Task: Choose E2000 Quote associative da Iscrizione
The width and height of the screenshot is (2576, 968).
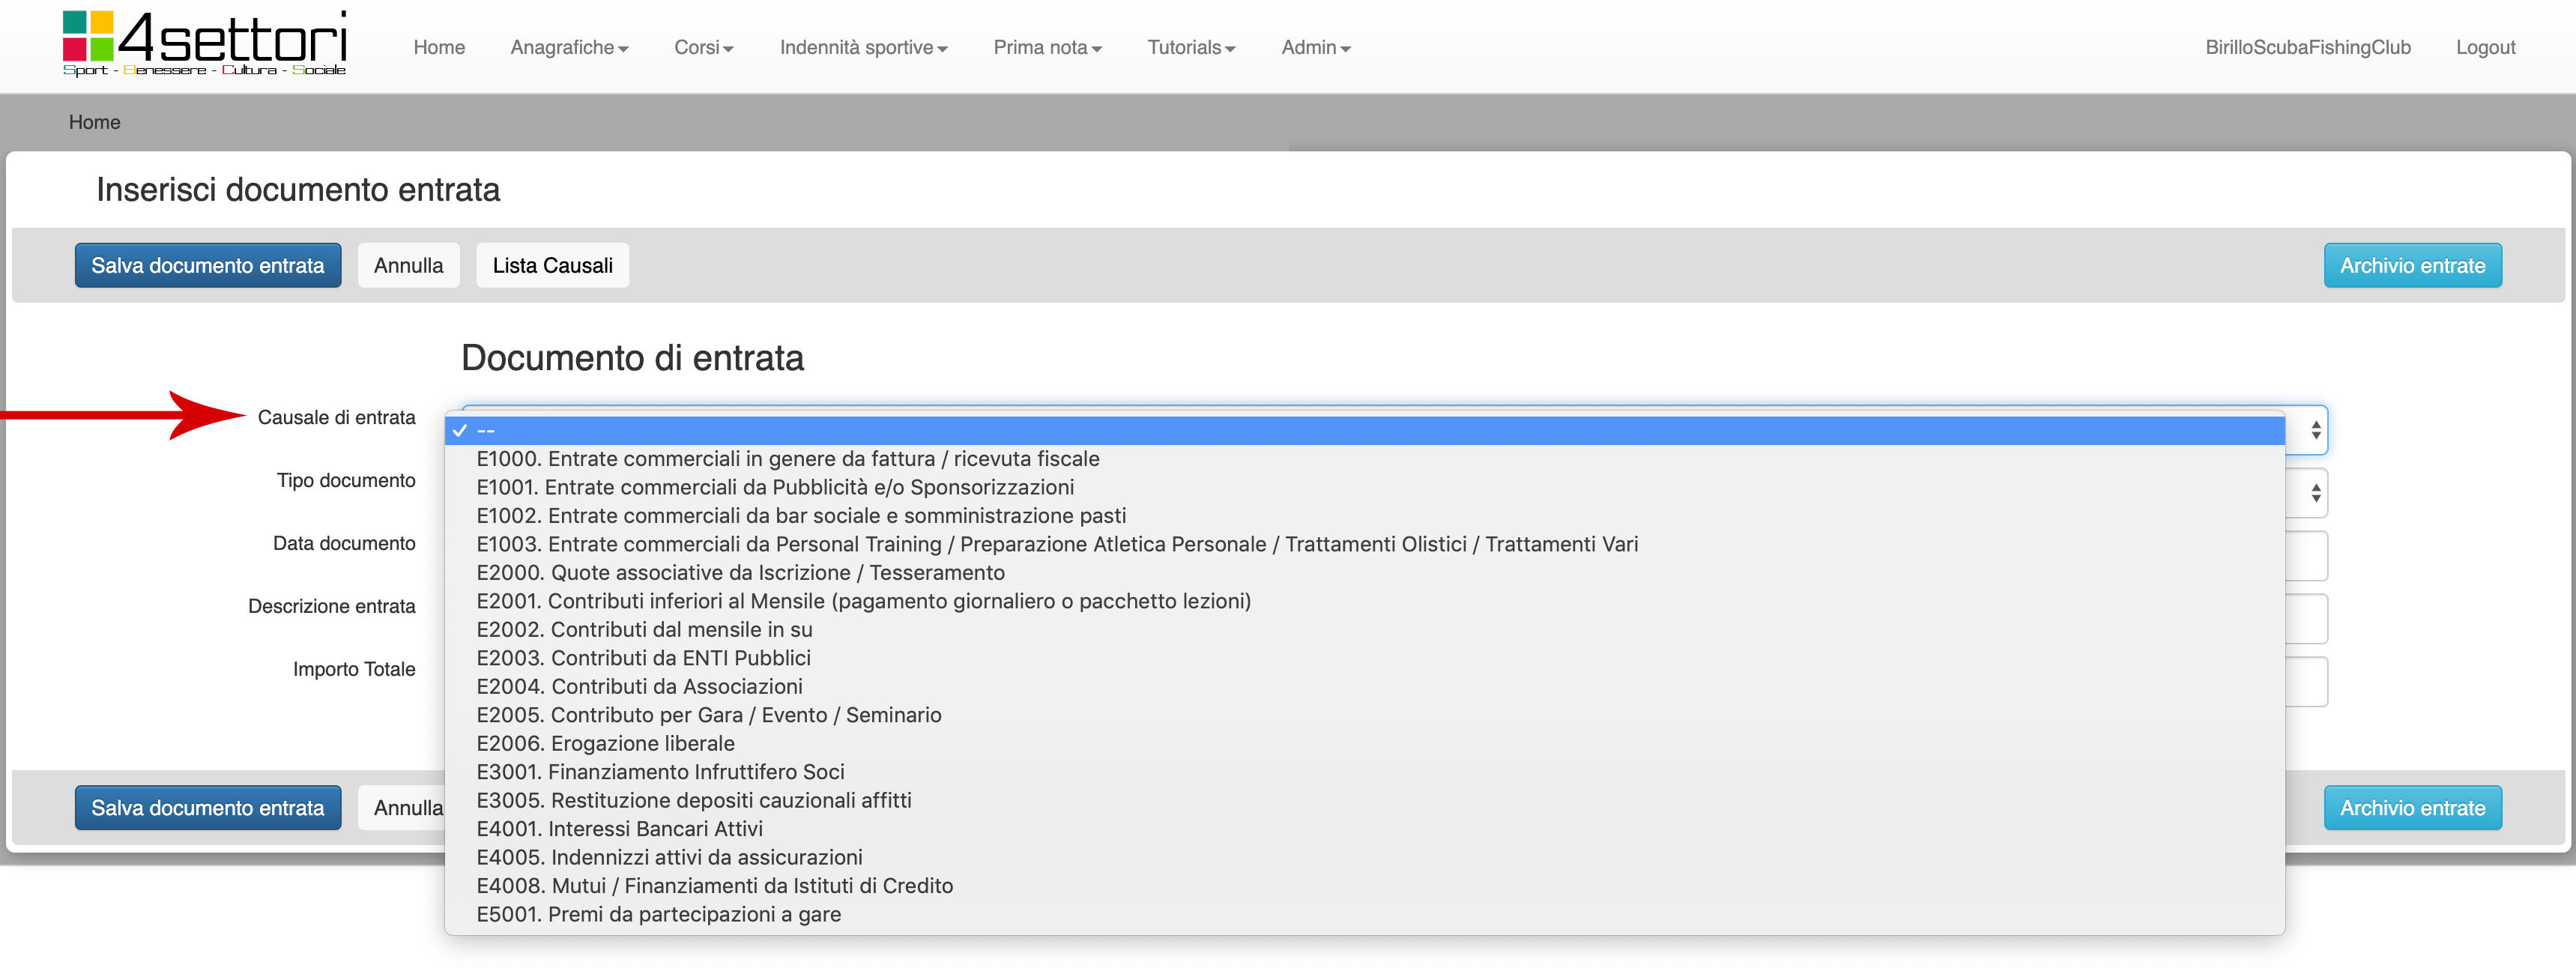Action: point(740,573)
